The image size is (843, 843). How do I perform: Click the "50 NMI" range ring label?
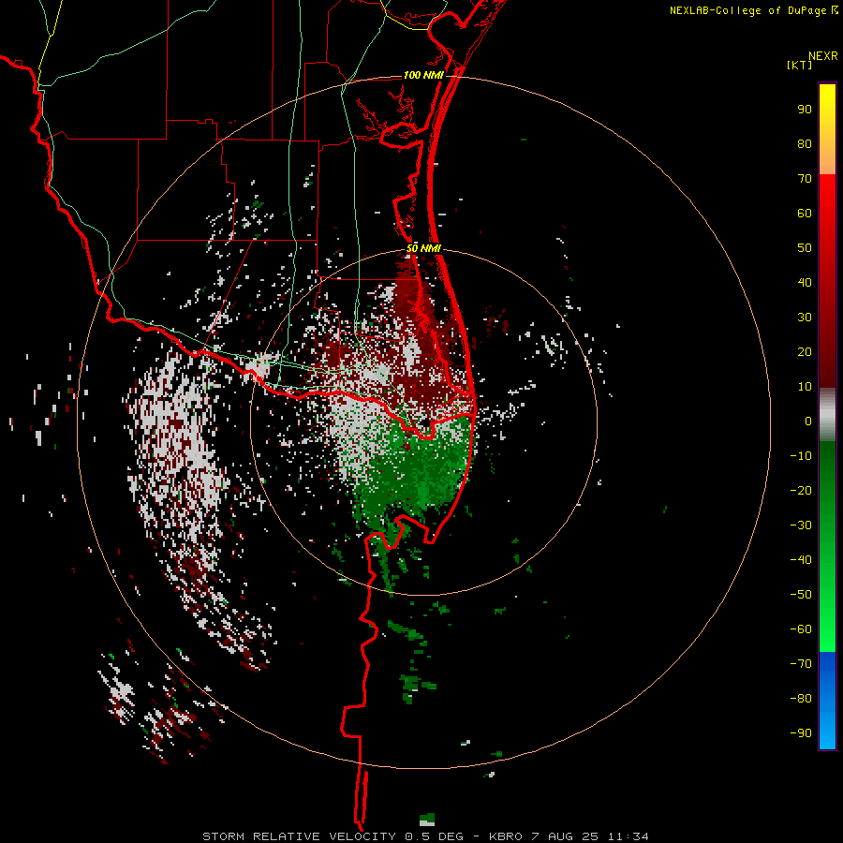(x=423, y=248)
